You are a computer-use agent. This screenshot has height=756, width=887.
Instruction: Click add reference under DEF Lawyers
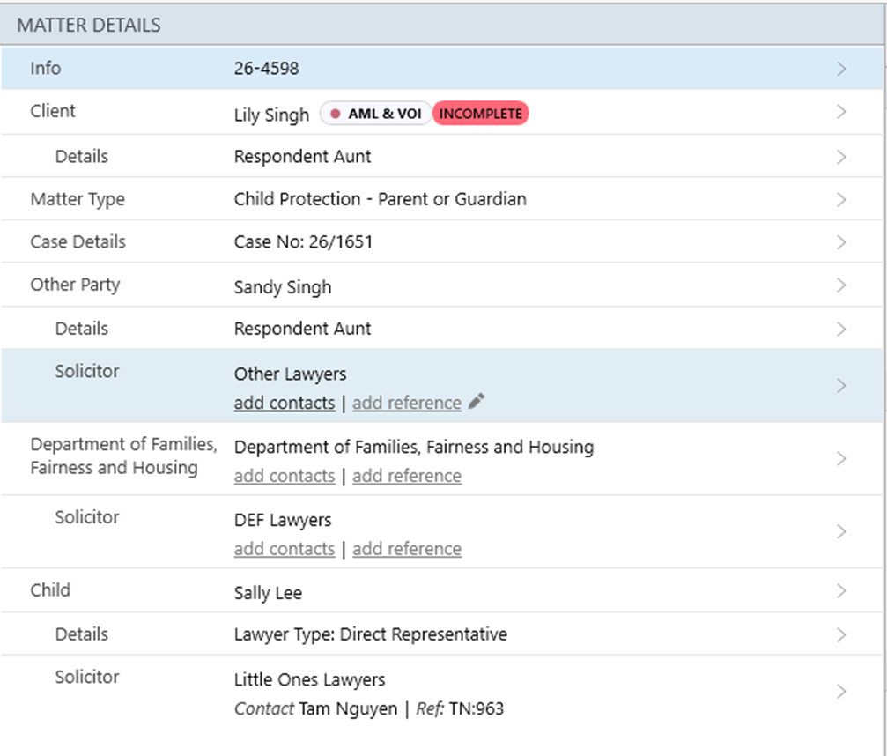coord(406,549)
